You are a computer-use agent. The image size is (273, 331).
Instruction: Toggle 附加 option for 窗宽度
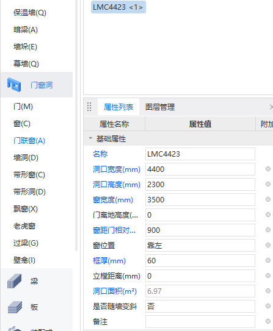(x=268, y=199)
